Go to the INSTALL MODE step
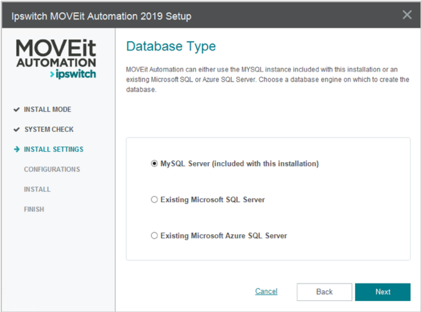Screen dimensions: 421x312 click(x=47, y=109)
